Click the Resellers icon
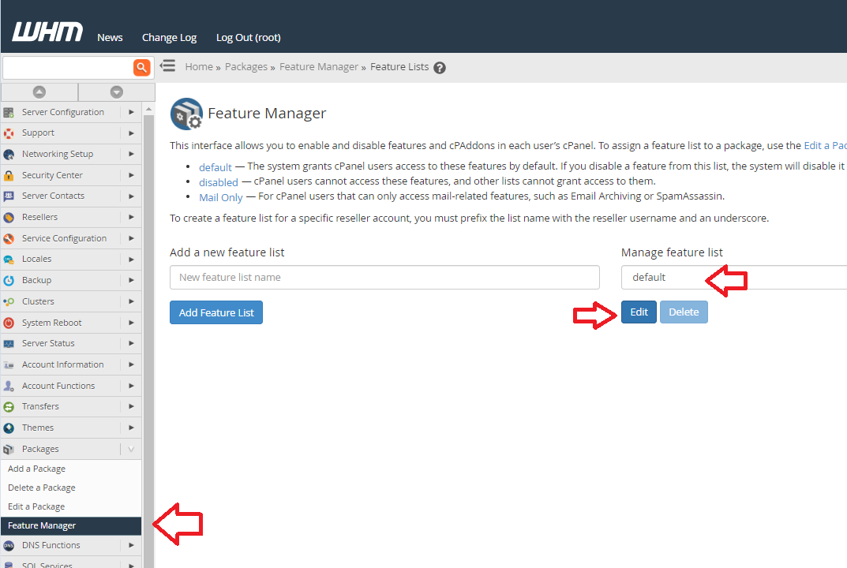Image resolution: width=847 pixels, height=568 pixels. (9, 218)
